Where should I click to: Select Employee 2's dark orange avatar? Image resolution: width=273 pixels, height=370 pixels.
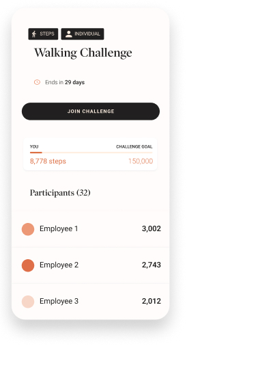(x=28, y=265)
